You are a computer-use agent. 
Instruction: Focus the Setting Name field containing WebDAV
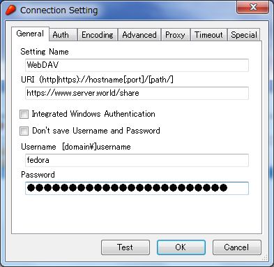(137, 65)
